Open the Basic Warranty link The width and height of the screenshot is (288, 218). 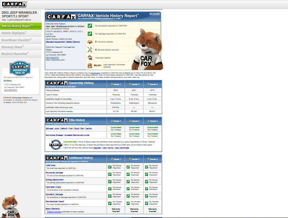point(53,209)
